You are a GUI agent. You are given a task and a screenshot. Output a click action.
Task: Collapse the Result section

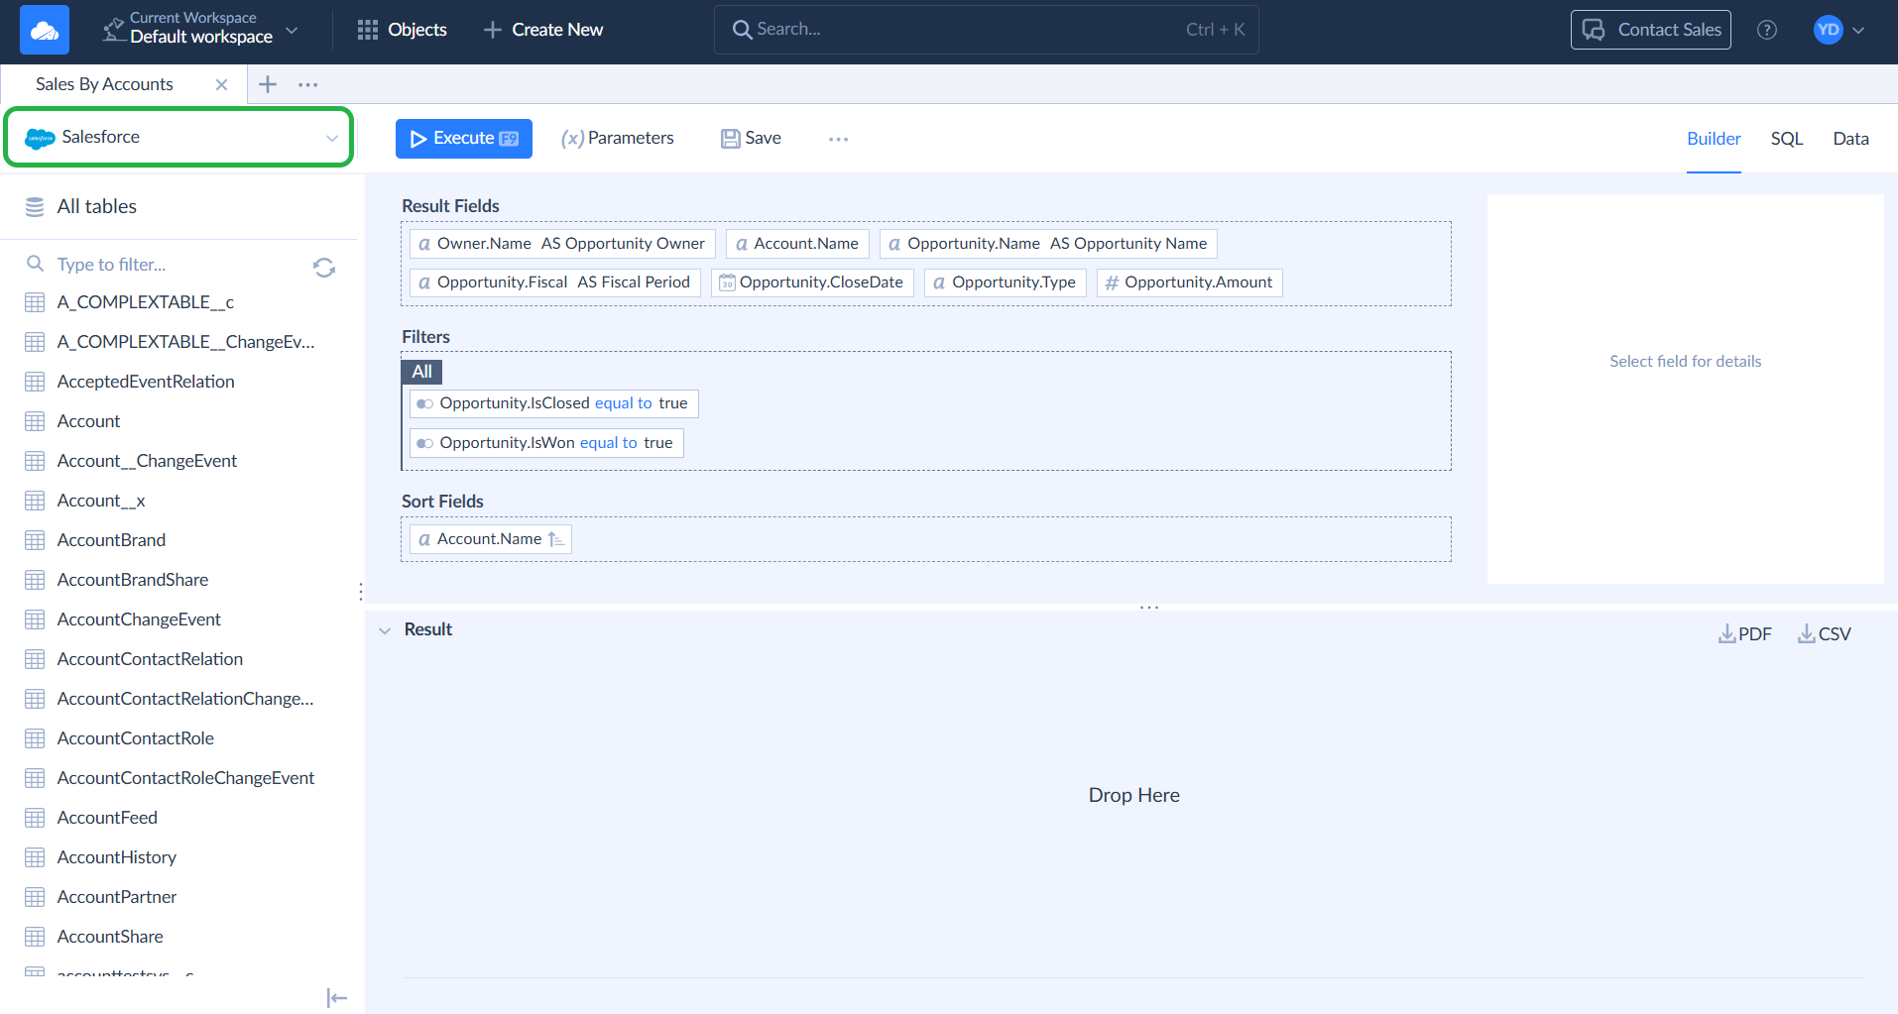[x=385, y=628]
